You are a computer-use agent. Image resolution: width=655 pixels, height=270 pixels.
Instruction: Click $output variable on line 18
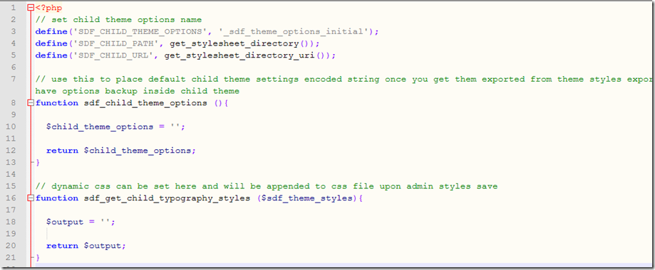coord(65,222)
